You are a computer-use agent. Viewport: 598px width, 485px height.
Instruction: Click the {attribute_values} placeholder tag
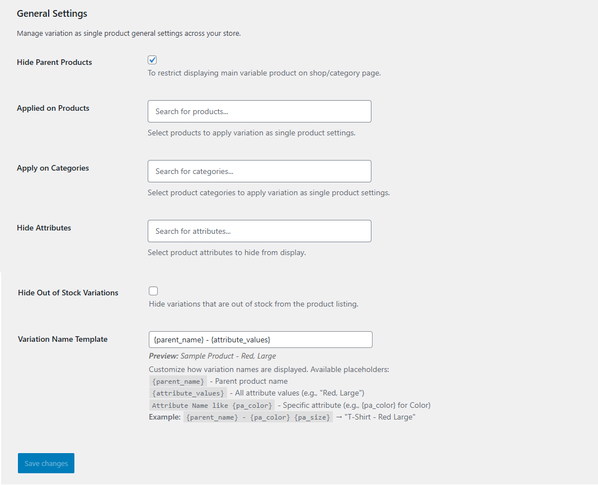point(187,393)
